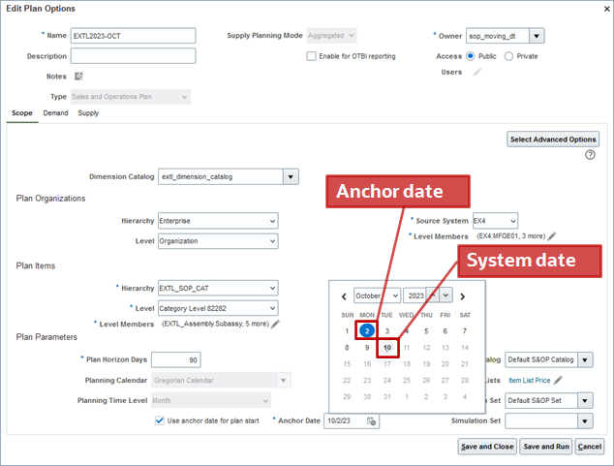Select October 5 in calendar
This screenshot has height=466, width=614.
point(426,331)
